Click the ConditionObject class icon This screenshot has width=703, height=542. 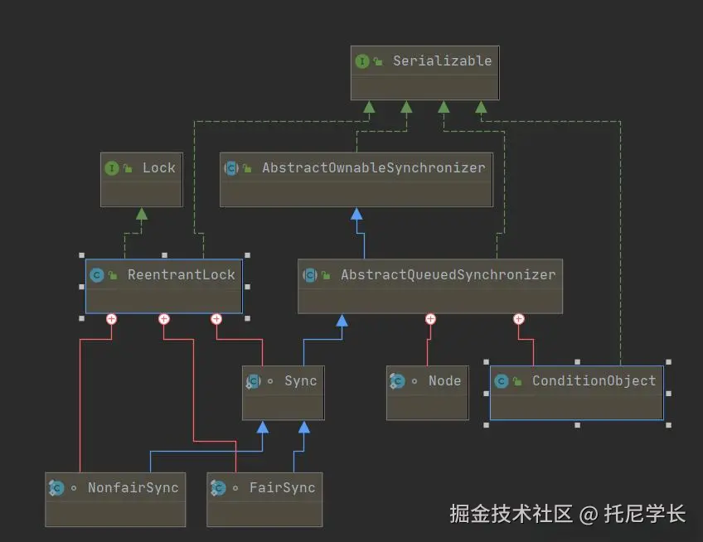click(502, 381)
